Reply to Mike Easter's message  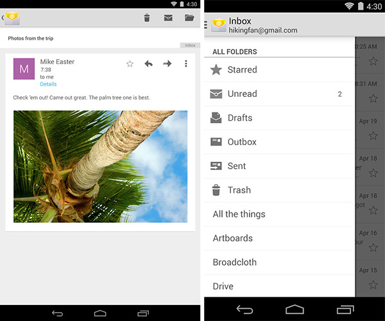point(148,64)
